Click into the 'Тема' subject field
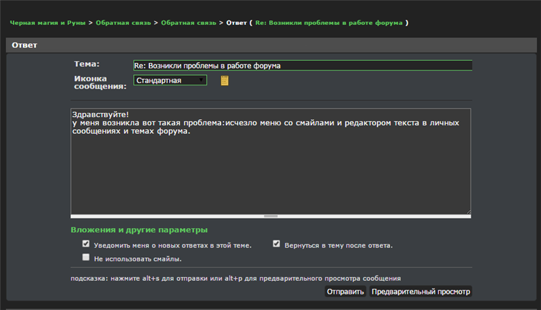 pos(302,66)
